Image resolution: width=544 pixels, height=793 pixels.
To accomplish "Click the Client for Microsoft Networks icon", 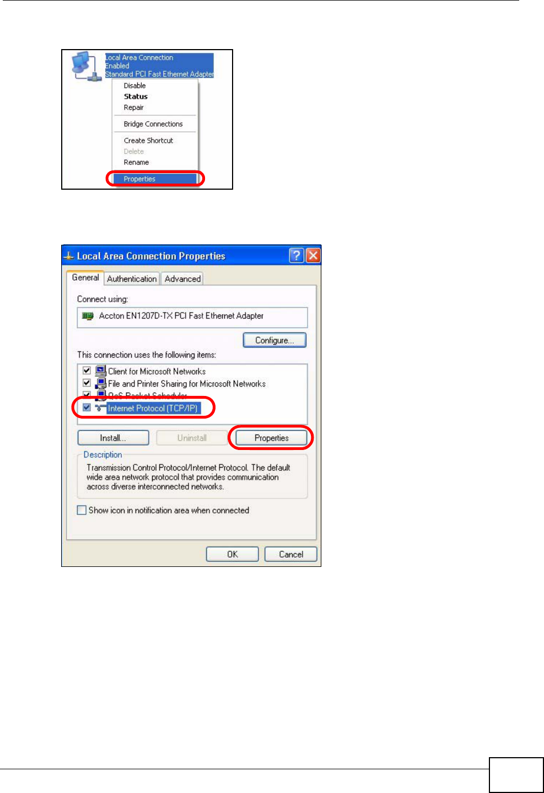I will [x=100, y=371].
